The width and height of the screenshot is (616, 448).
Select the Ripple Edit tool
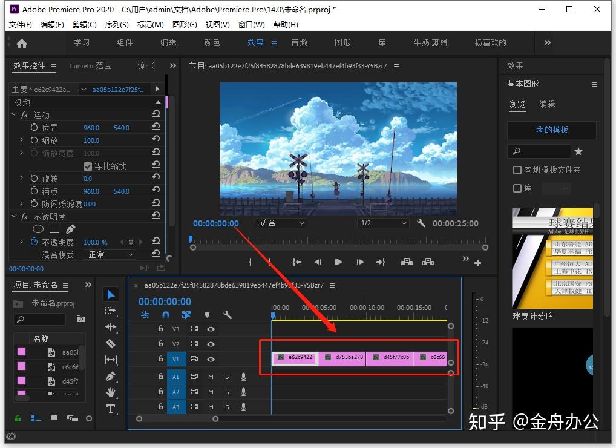click(x=111, y=327)
